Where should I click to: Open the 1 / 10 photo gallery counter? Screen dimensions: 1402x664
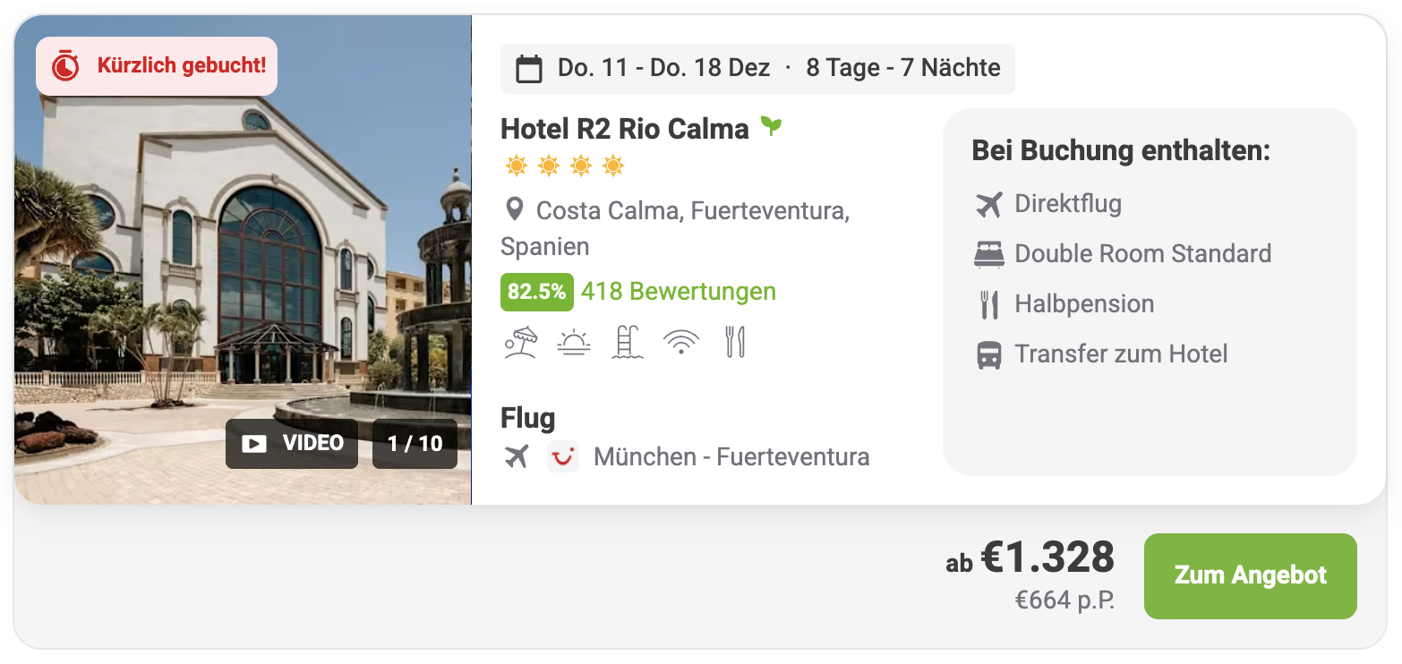tap(415, 443)
